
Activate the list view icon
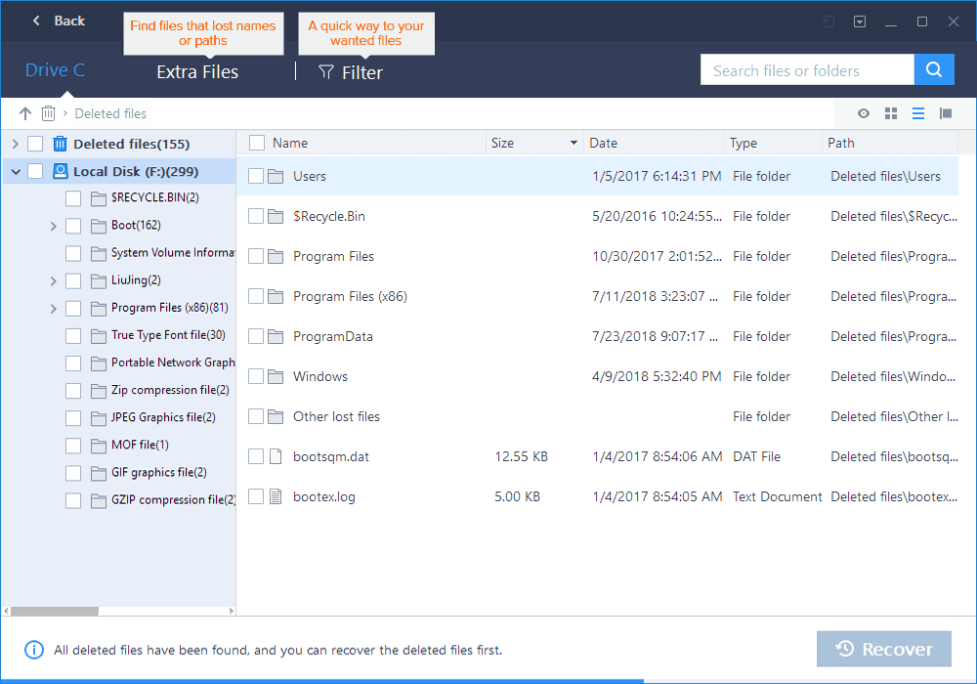click(x=918, y=113)
